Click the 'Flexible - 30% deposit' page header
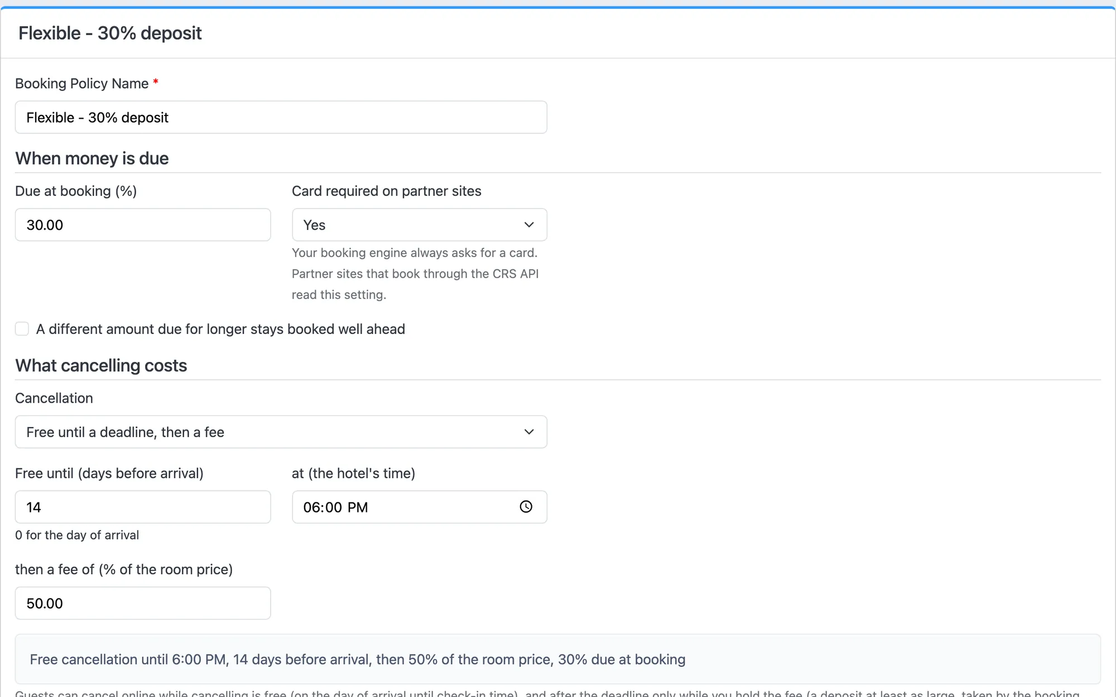The width and height of the screenshot is (1116, 697). (110, 33)
